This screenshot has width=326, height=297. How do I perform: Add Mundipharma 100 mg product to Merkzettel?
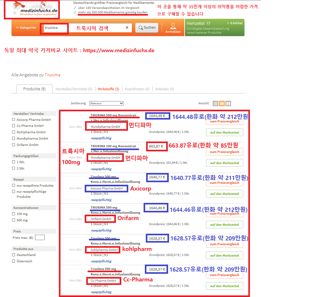coord(224,163)
